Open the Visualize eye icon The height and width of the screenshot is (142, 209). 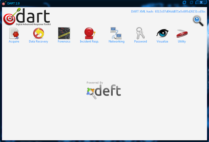(x=162, y=33)
